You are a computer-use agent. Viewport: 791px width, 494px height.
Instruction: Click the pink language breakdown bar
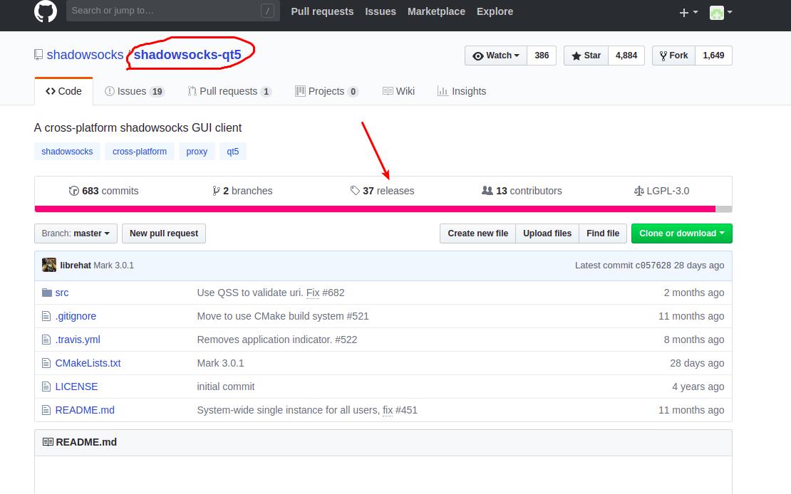pos(375,209)
